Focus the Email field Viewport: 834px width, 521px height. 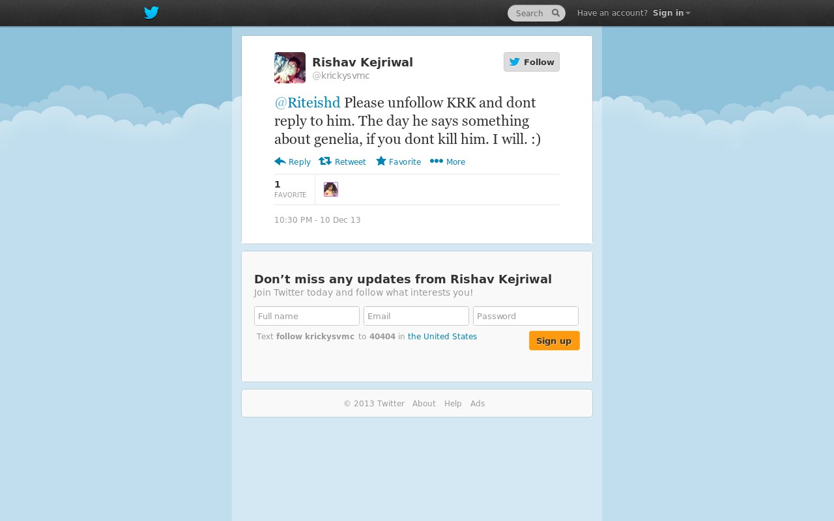tap(416, 316)
